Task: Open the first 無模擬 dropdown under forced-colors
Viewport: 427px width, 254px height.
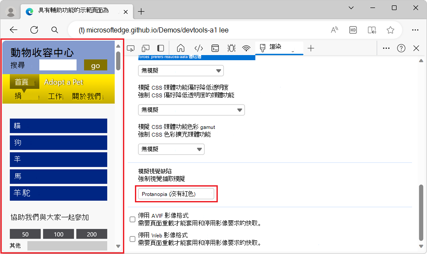Action: 181,71
